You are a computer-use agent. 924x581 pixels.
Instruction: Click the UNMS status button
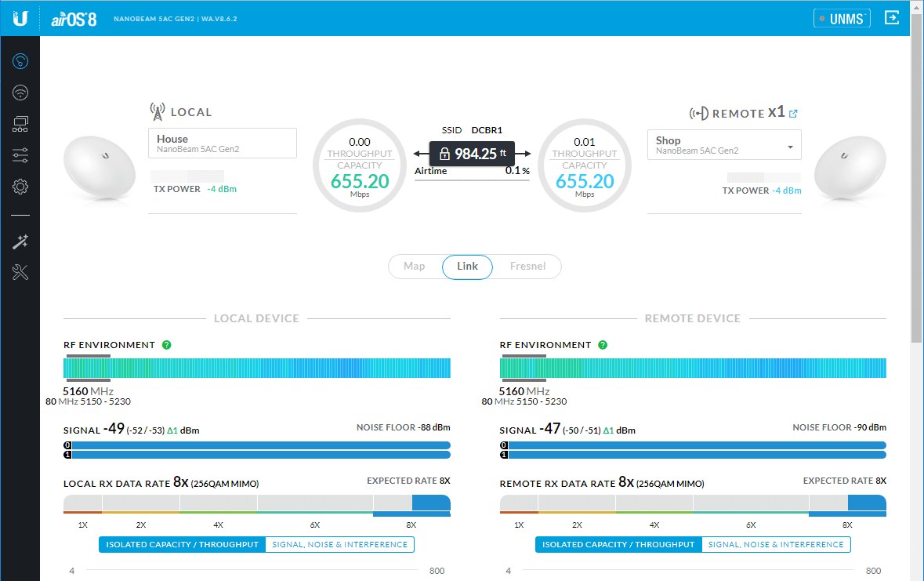(842, 18)
